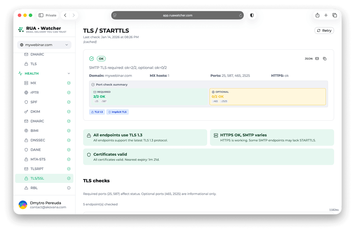
Task: Open the Safari Reader shield menu
Action: [x=252, y=15]
